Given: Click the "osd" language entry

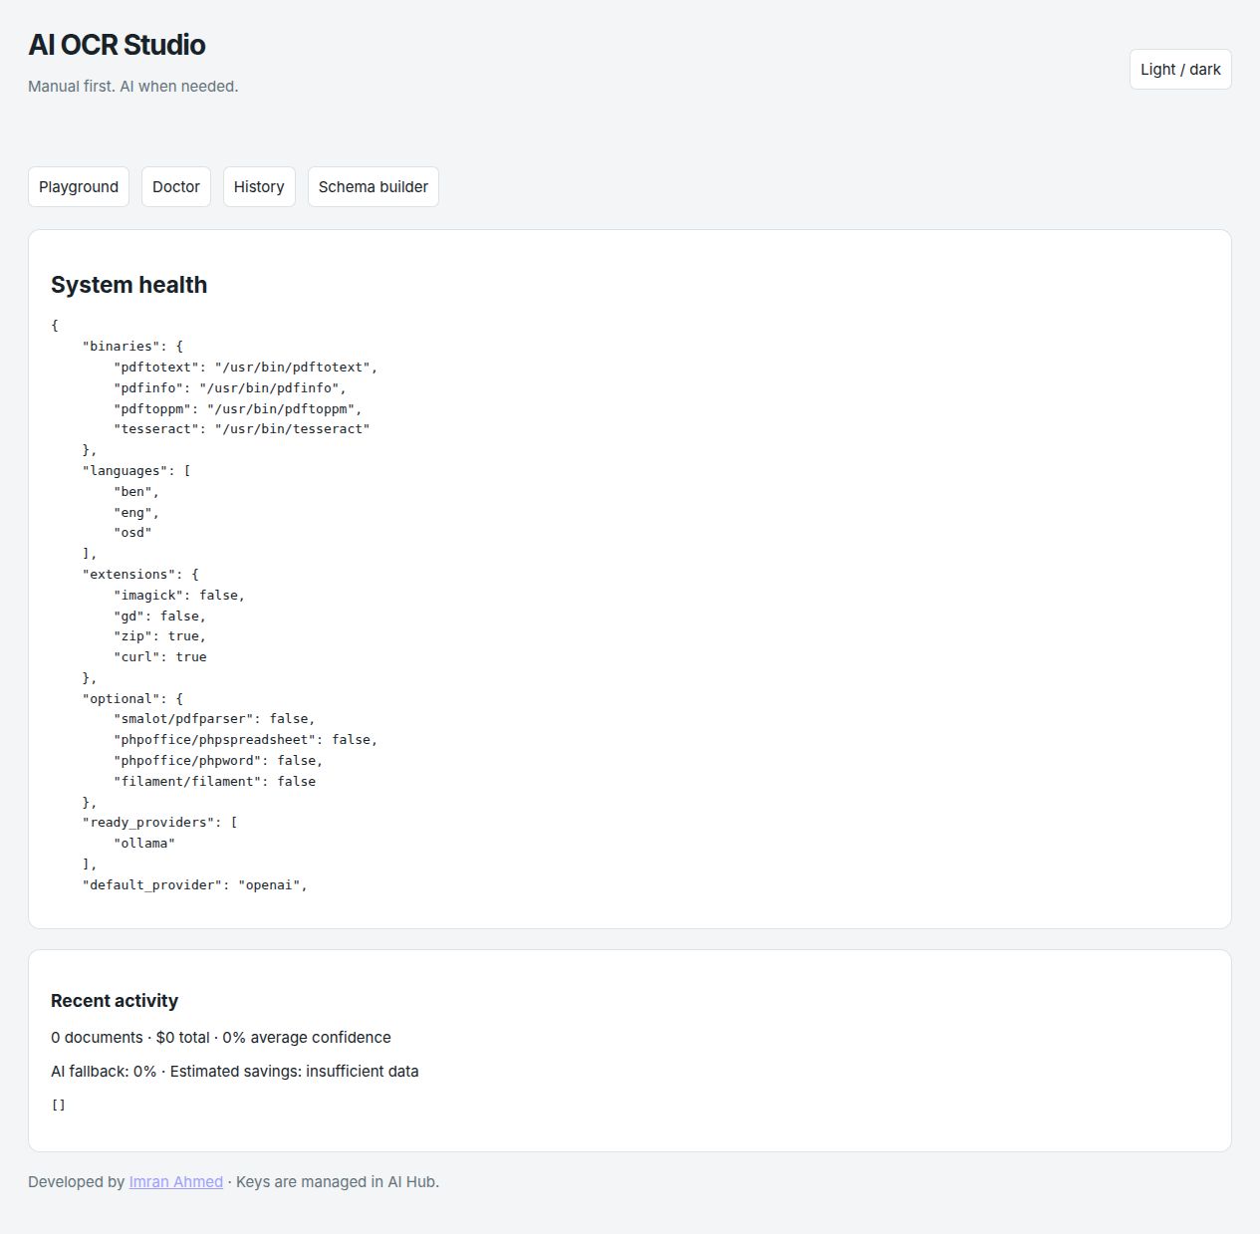Looking at the screenshot, I should coord(132,533).
